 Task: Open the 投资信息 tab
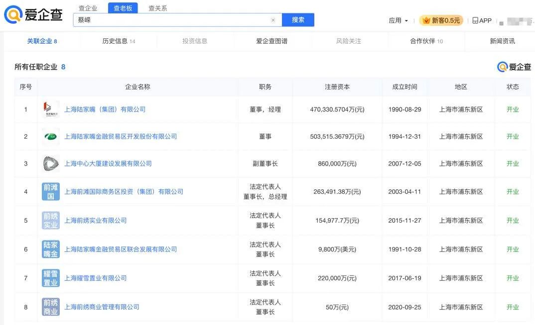(x=195, y=41)
